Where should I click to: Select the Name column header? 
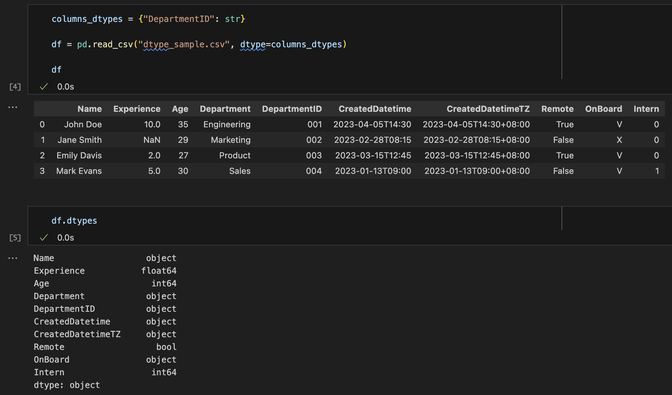coord(90,109)
